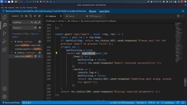Open new search editor
Viewport: 187px width, 105px height.
click(x=30, y=16)
